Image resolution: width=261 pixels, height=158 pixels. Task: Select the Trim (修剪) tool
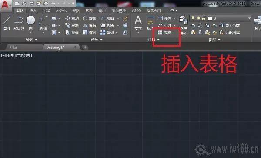pyautogui.click(x=107, y=18)
